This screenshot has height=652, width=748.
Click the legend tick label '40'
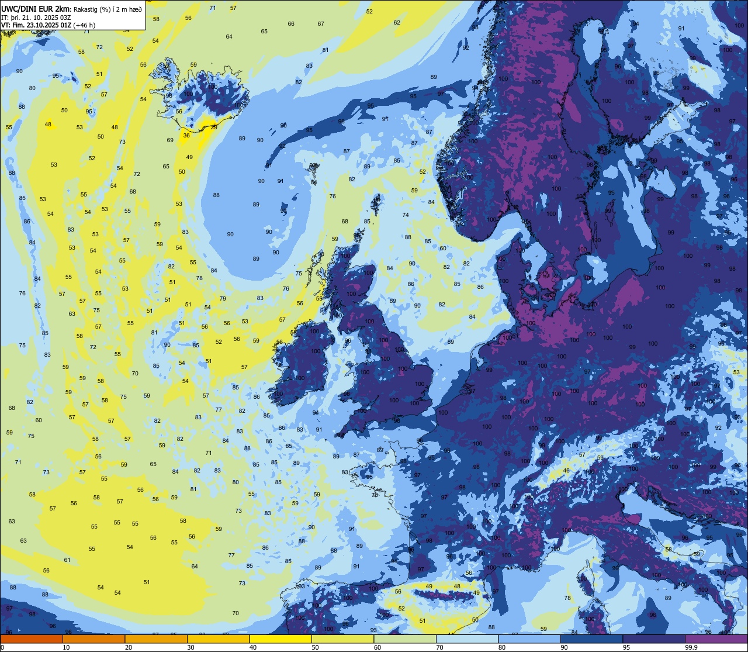(x=253, y=647)
